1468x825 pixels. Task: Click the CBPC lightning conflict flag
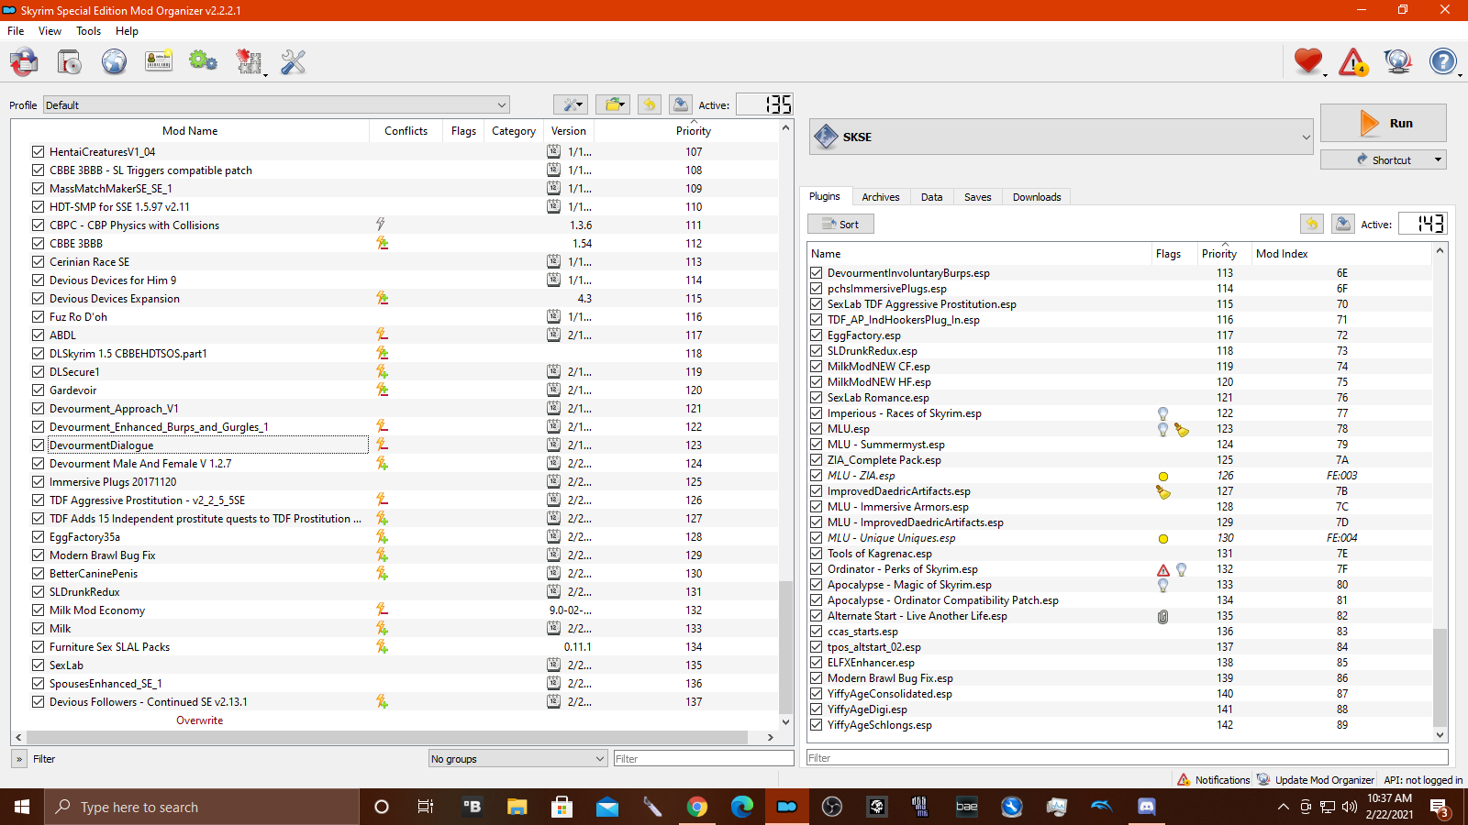[x=381, y=225]
